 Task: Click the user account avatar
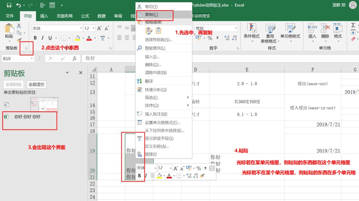coord(353,5)
